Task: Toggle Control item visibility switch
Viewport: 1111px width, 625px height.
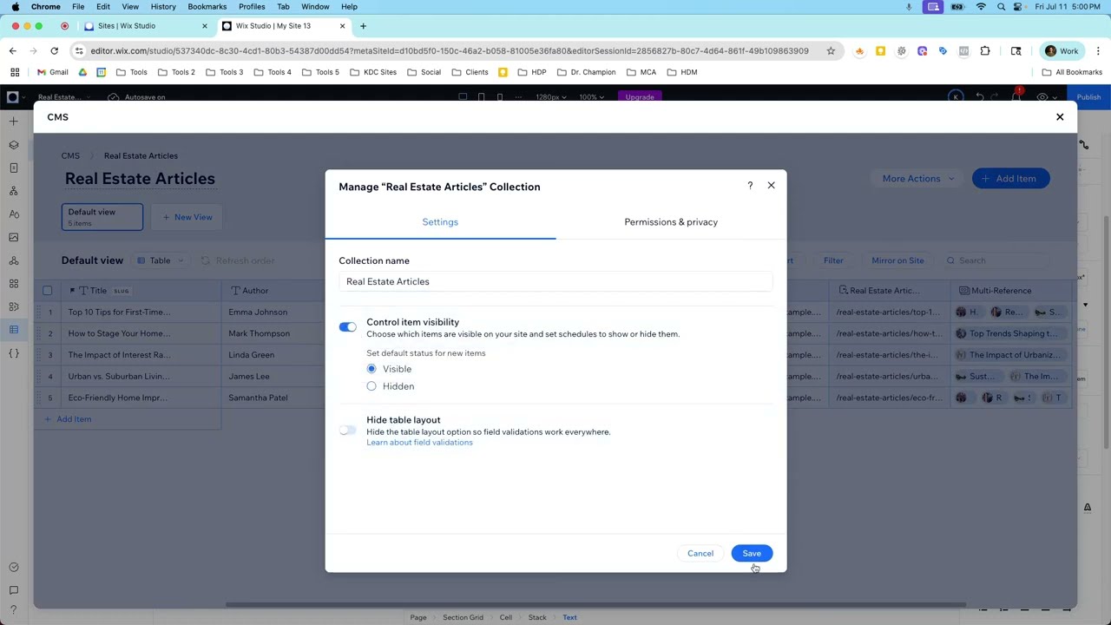Action: (x=347, y=327)
